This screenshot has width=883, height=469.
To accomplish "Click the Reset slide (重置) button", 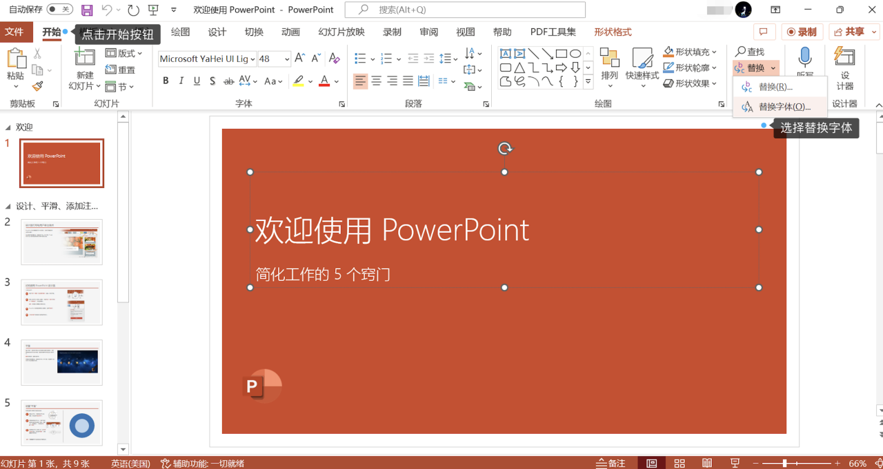I will pos(120,70).
